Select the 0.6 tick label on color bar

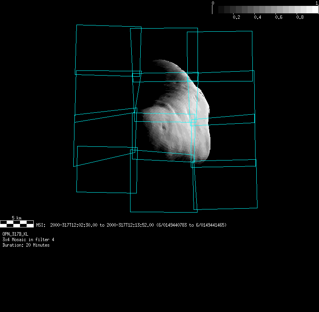point(279,18)
